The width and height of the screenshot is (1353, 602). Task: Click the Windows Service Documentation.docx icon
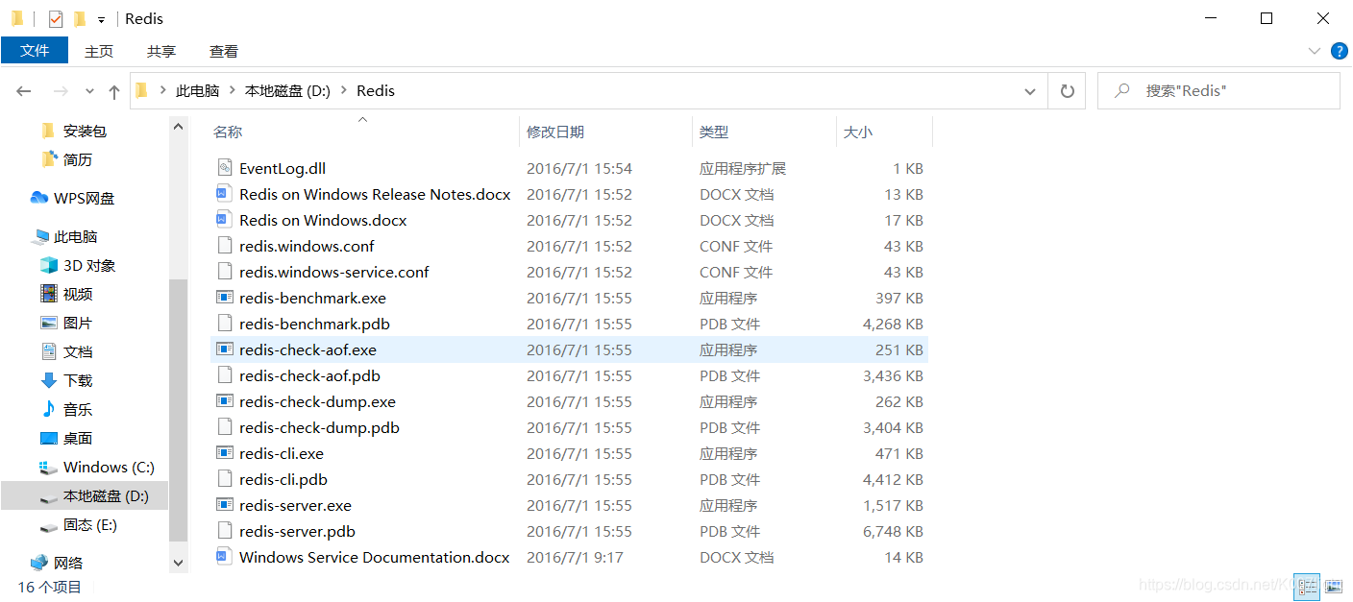225,557
